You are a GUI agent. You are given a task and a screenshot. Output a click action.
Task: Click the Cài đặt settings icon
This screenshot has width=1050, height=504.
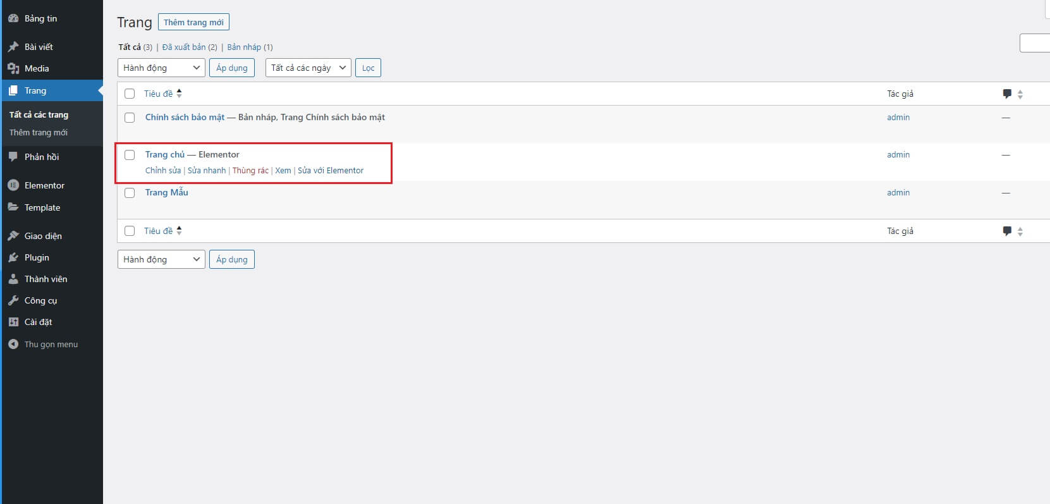pyautogui.click(x=13, y=322)
